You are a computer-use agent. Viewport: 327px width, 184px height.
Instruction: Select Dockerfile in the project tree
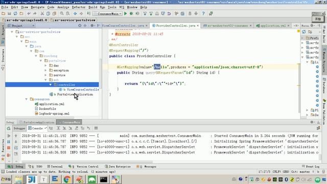(48, 109)
